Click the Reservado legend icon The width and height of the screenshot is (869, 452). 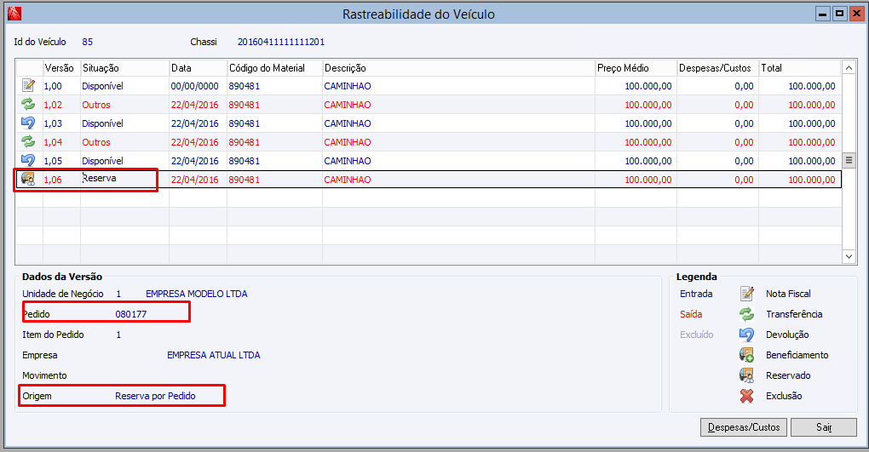tap(746, 375)
